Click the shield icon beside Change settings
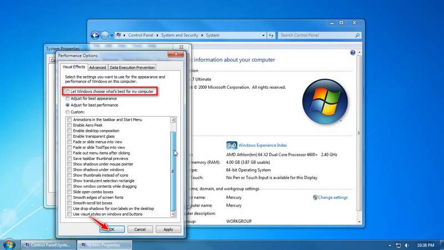Screen dimensions: 444x250 pos(315,197)
